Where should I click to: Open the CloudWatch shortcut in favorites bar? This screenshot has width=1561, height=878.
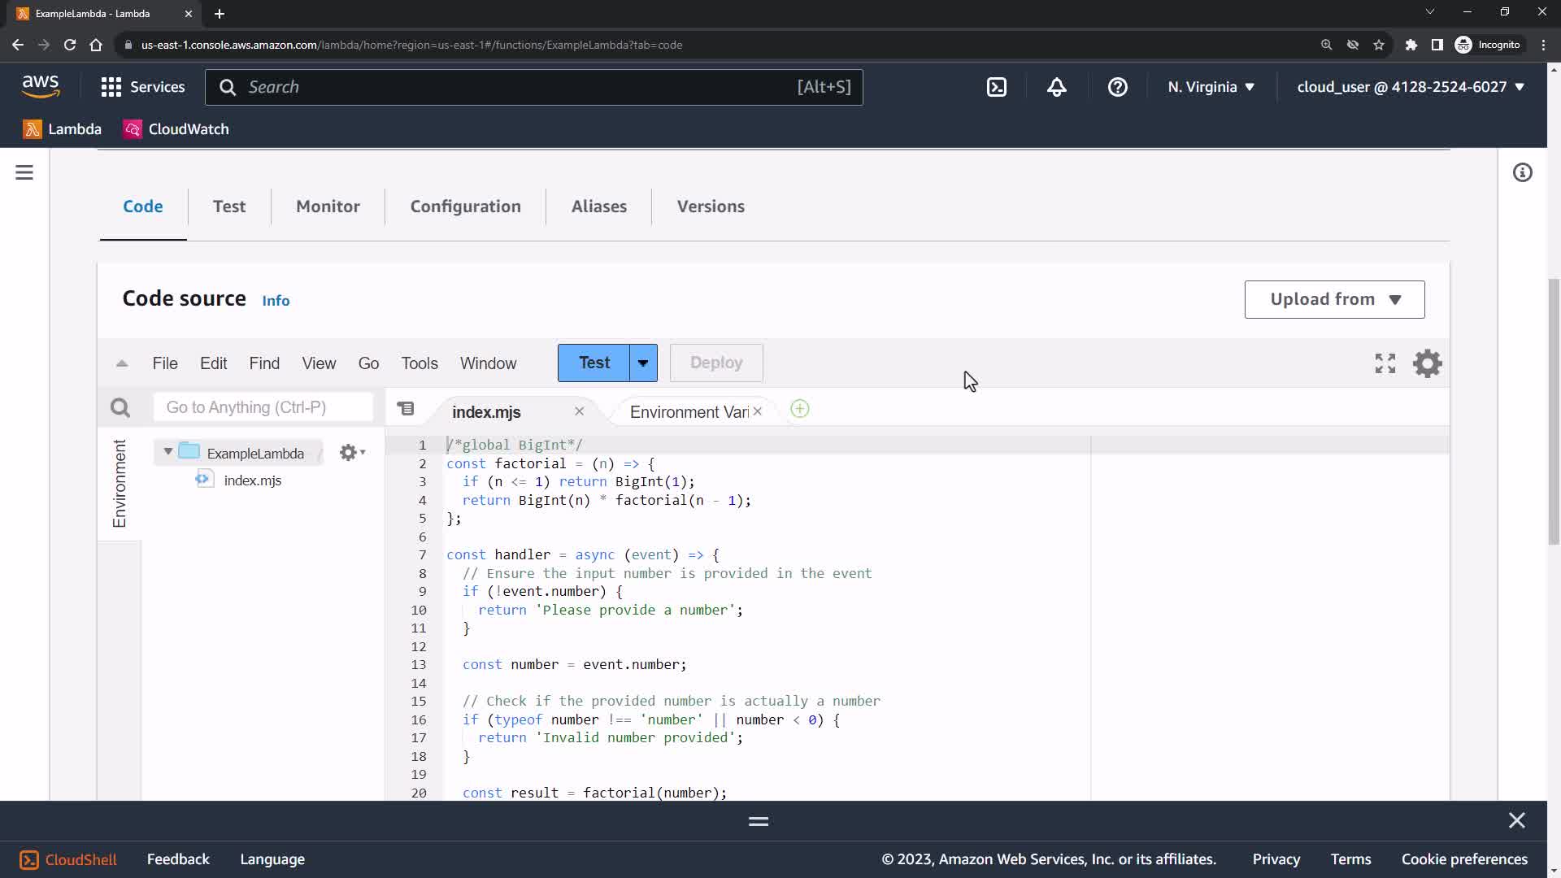tap(176, 129)
